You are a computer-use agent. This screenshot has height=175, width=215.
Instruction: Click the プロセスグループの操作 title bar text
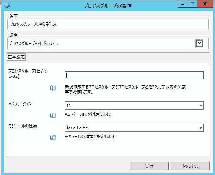107,5
